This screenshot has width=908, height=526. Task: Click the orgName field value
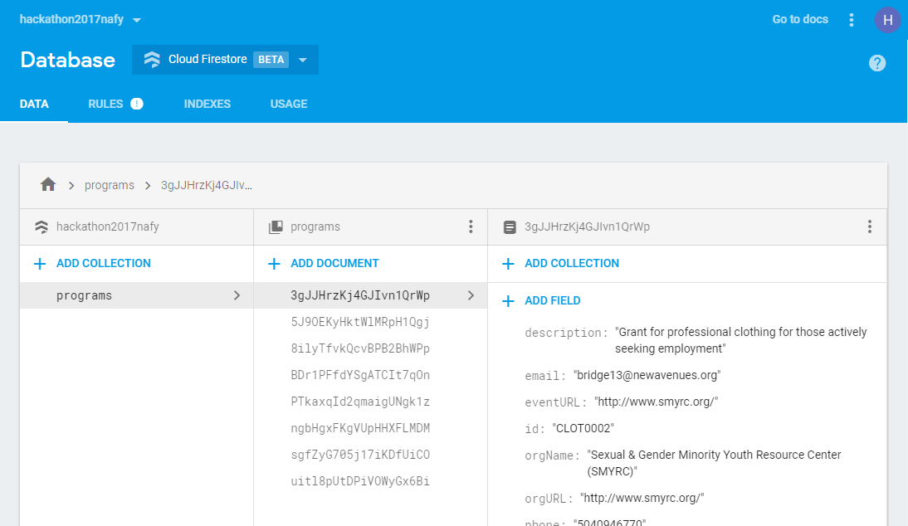point(714,463)
